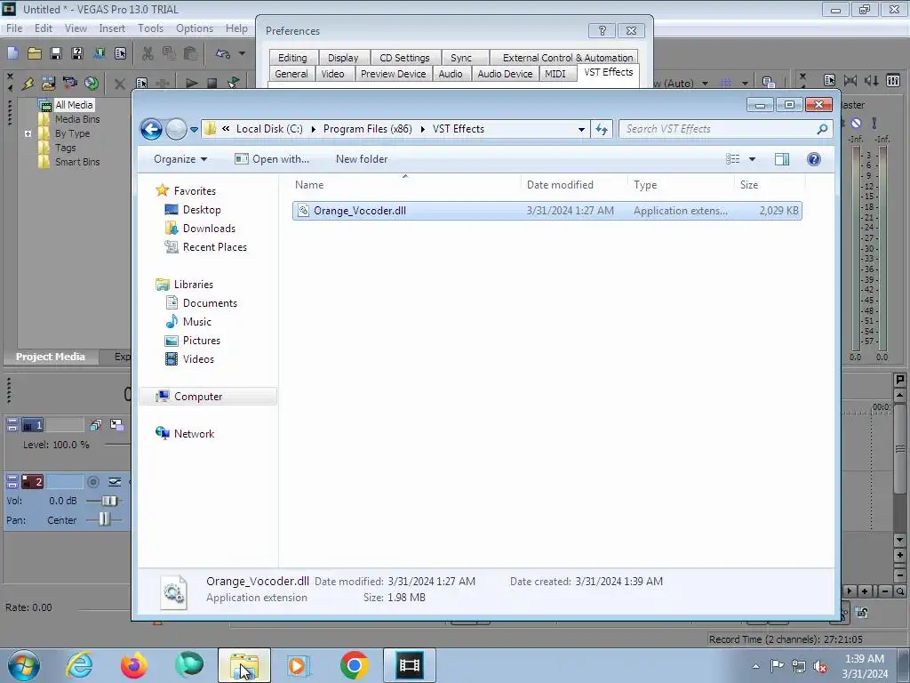This screenshot has width=910, height=683.
Task: Click Stop Preview icon in Project Media
Action: pos(212,83)
